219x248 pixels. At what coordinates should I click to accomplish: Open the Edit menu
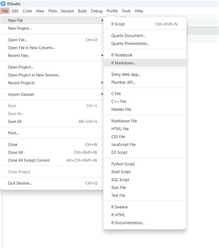point(15,11)
